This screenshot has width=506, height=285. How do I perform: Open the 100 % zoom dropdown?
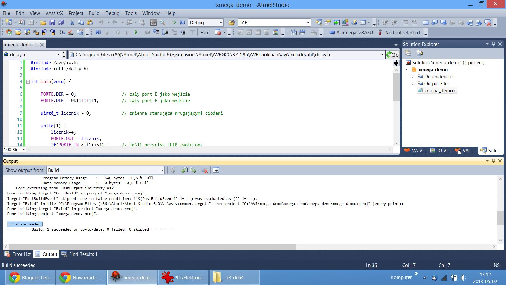pos(23,149)
